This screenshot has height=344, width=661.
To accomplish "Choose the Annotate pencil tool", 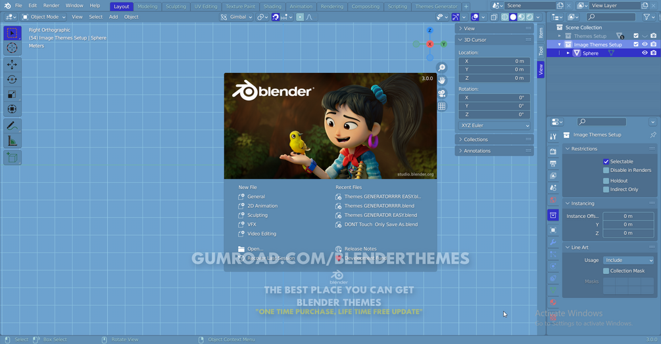I will [12, 126].
